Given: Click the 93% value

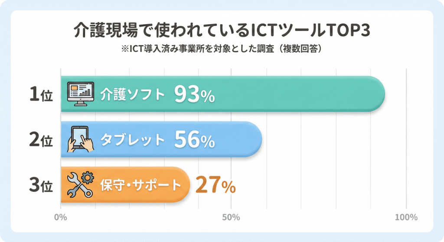Looking at the screenshot, I should click(x=194, y=95).
